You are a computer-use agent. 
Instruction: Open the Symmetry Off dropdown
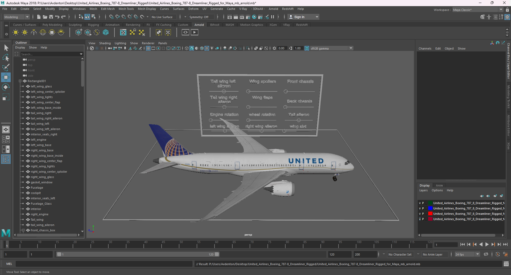click(201, 17)
